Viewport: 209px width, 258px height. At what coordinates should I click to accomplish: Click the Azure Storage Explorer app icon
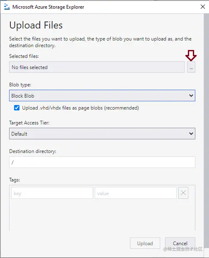click(x=7, y=7)
